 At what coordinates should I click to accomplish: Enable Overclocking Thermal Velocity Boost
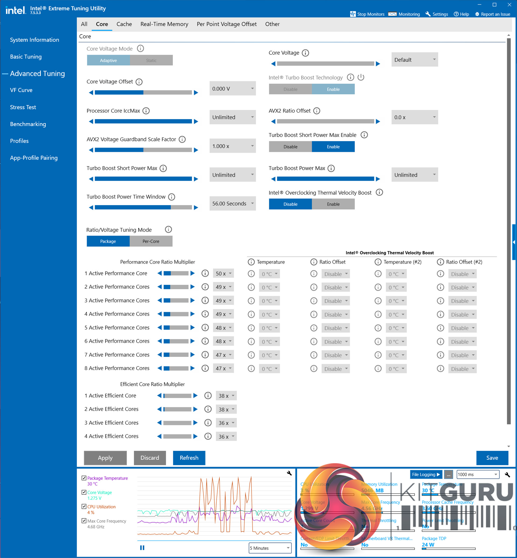click(333, 204)
